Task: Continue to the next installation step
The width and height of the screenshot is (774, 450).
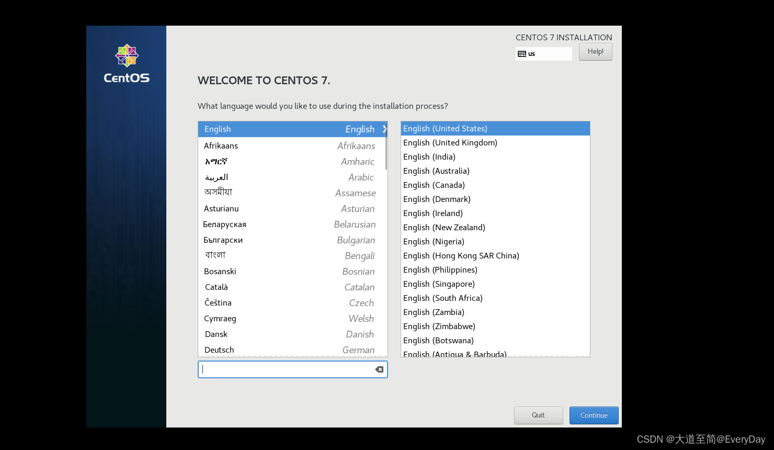Action: point(594,415)
